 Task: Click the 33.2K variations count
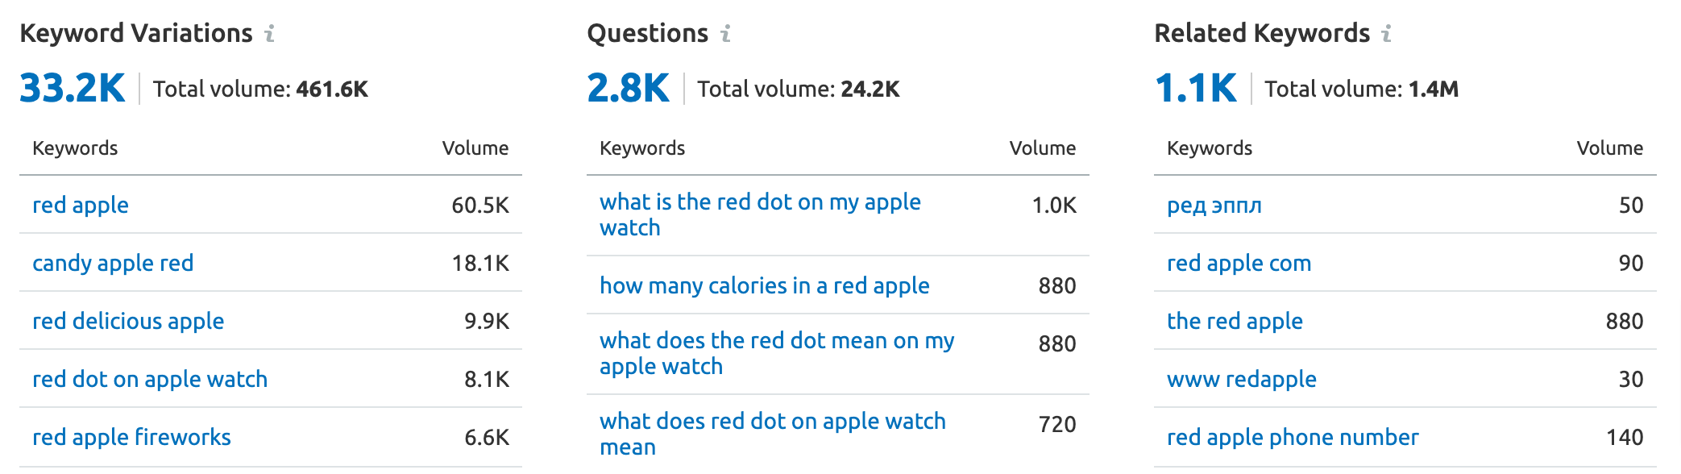(x=73, y=89)
